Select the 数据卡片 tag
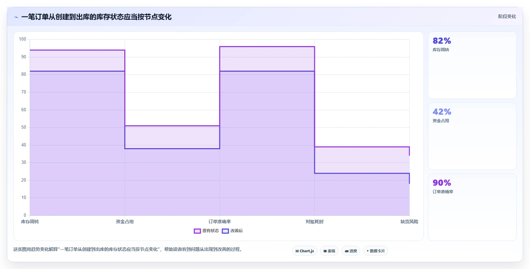The image size is (530, 269). pyautogui.click(x=376, y=251)
